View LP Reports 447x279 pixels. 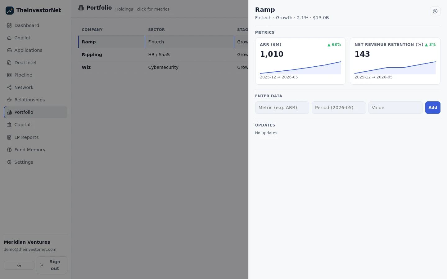pyautogui.click(x=35, y=137)
